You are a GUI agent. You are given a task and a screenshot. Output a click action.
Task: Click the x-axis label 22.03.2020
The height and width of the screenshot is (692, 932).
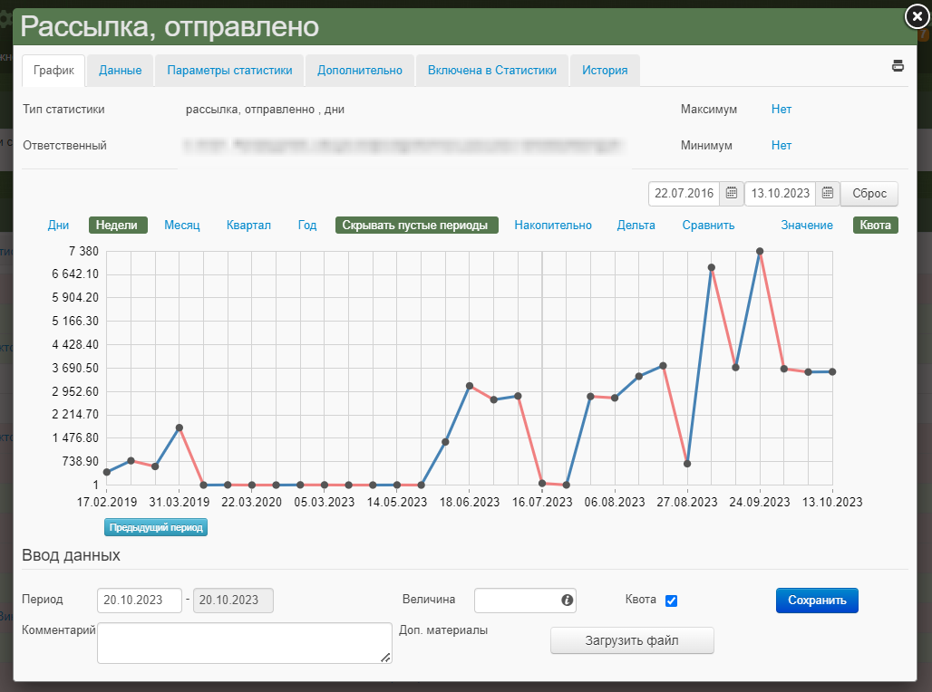click(x=251, y=502)
